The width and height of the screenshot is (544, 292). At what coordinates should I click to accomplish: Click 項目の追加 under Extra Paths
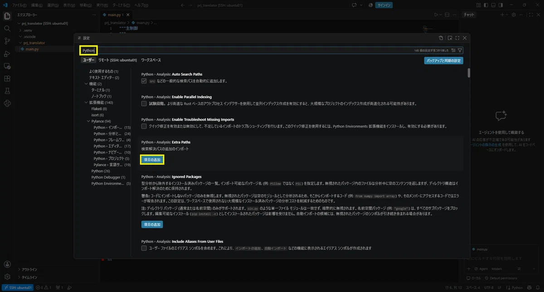(152, 160)
